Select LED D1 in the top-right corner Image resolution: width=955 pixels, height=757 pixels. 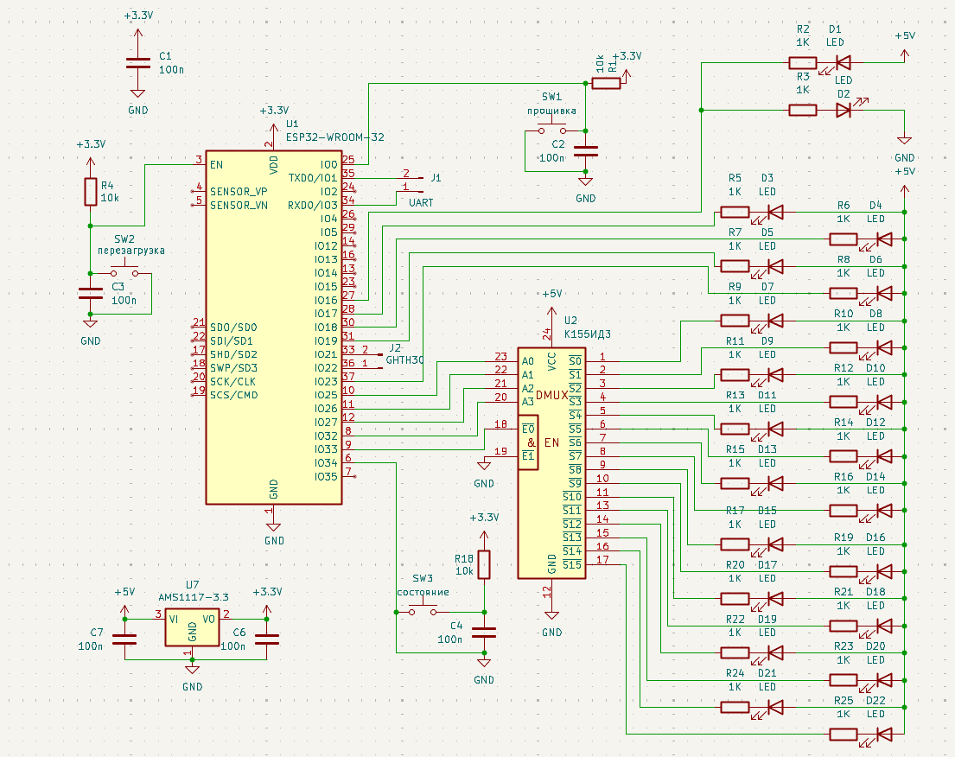(843, 62)
